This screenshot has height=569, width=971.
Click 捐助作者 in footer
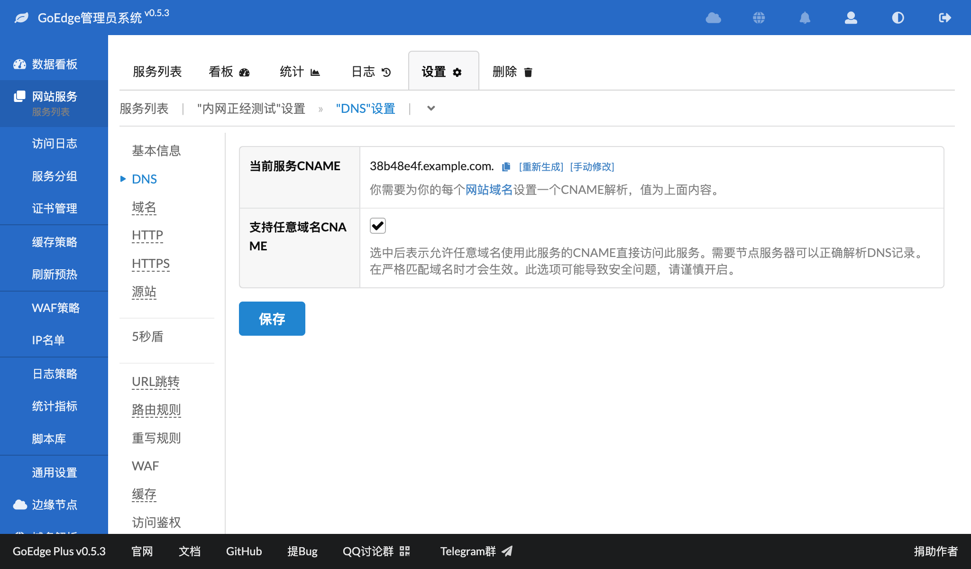point(935,551)
